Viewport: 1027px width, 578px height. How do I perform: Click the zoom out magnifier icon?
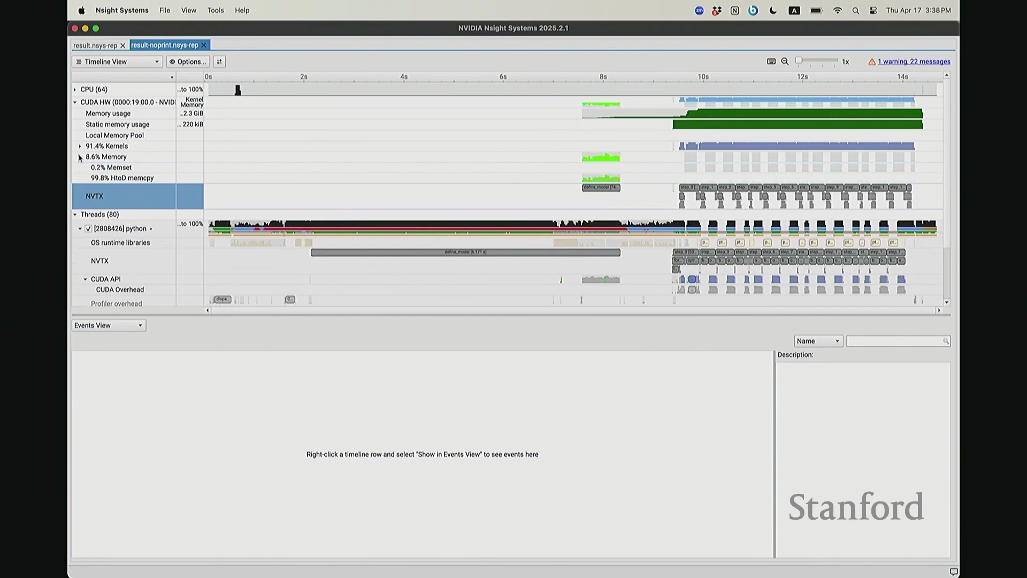tap(785, 62)
